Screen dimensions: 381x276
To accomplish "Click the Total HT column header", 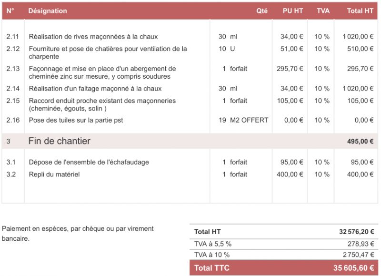I will pos(360,10).
